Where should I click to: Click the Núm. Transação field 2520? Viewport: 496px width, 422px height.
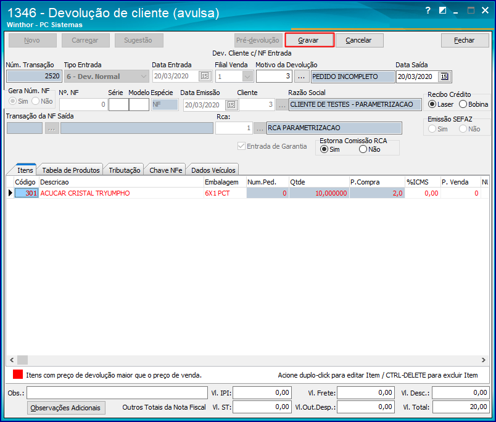[x=34, y=77]
